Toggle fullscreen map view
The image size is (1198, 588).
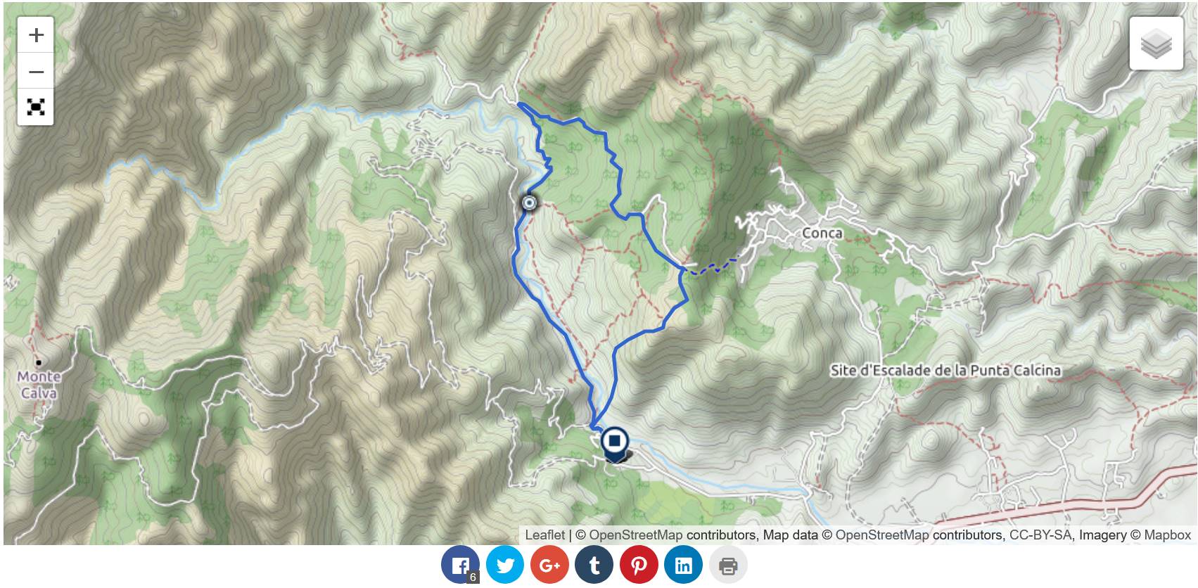coord(36,107)
